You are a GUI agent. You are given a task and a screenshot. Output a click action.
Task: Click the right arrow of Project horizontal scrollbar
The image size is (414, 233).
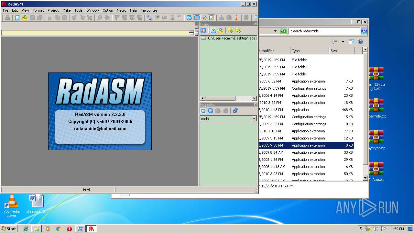coord(254,98)
